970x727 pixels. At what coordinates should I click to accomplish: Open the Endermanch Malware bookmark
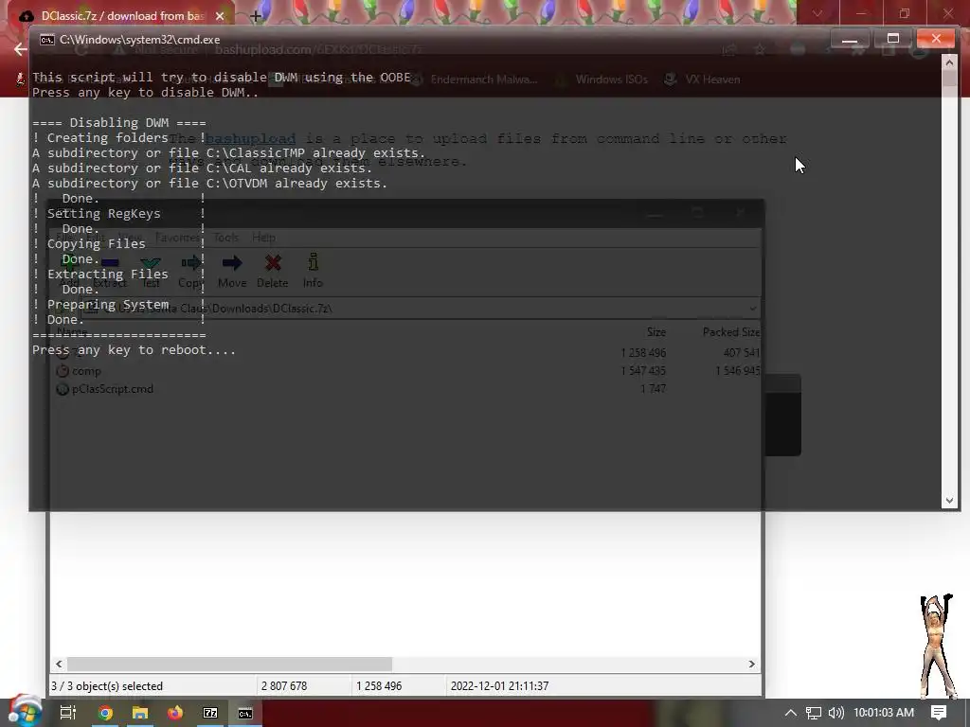tap(476, 80)
